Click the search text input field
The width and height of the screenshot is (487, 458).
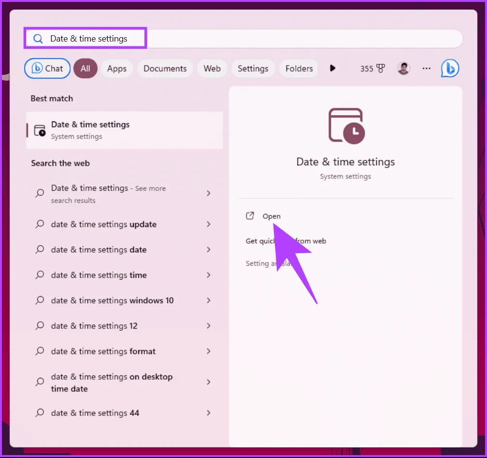290,39
